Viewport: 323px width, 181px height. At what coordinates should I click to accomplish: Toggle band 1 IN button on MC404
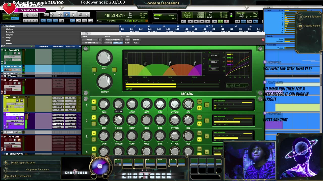click(94, 102)
